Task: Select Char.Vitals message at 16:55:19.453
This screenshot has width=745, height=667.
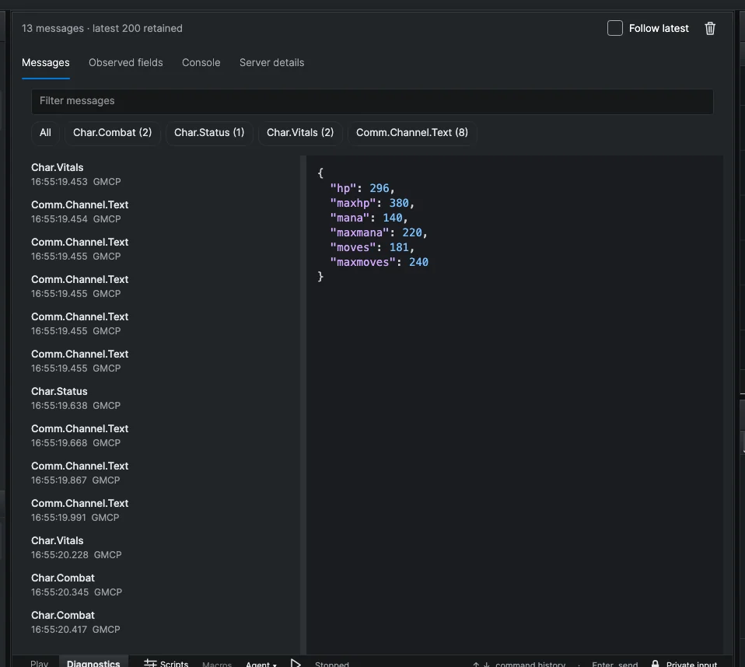Action: 162,174
